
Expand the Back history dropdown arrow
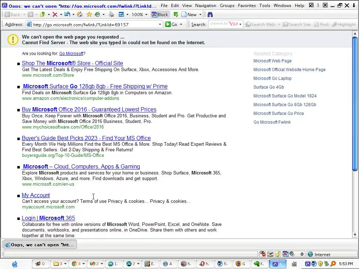[24, 15]
